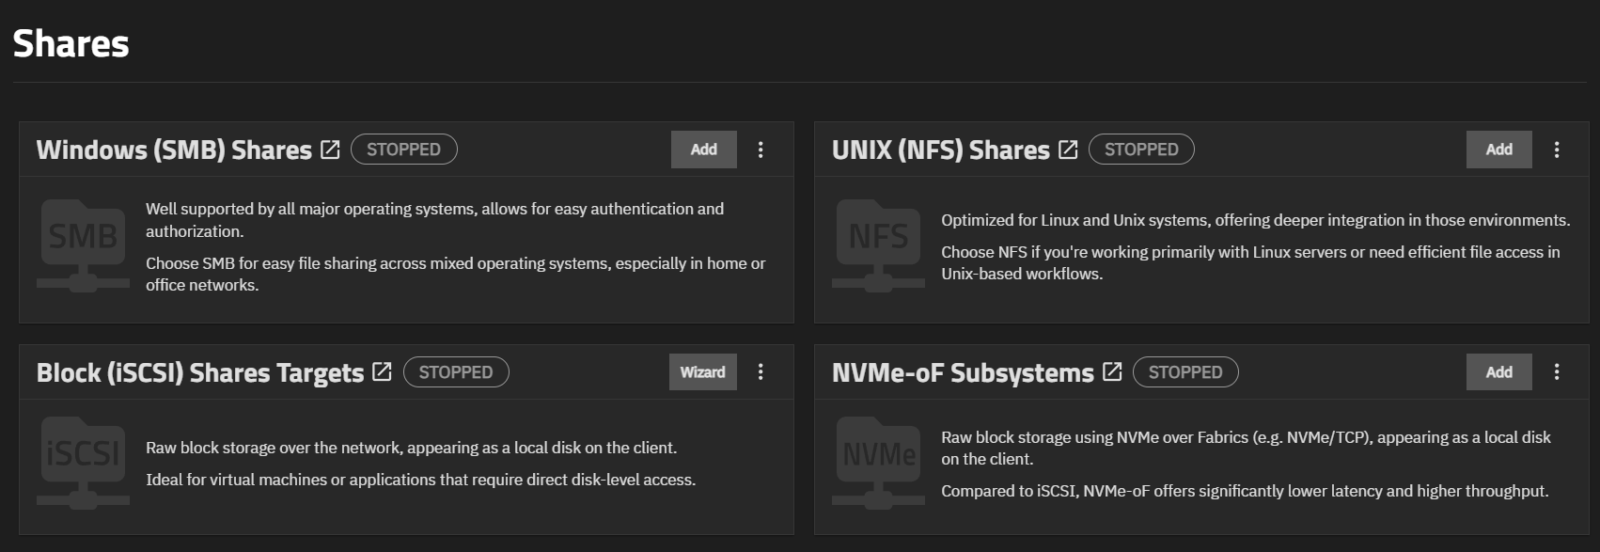Launch the iSCSI Wizard
This screenshot has height=552, width=1600.
point(702,372)
